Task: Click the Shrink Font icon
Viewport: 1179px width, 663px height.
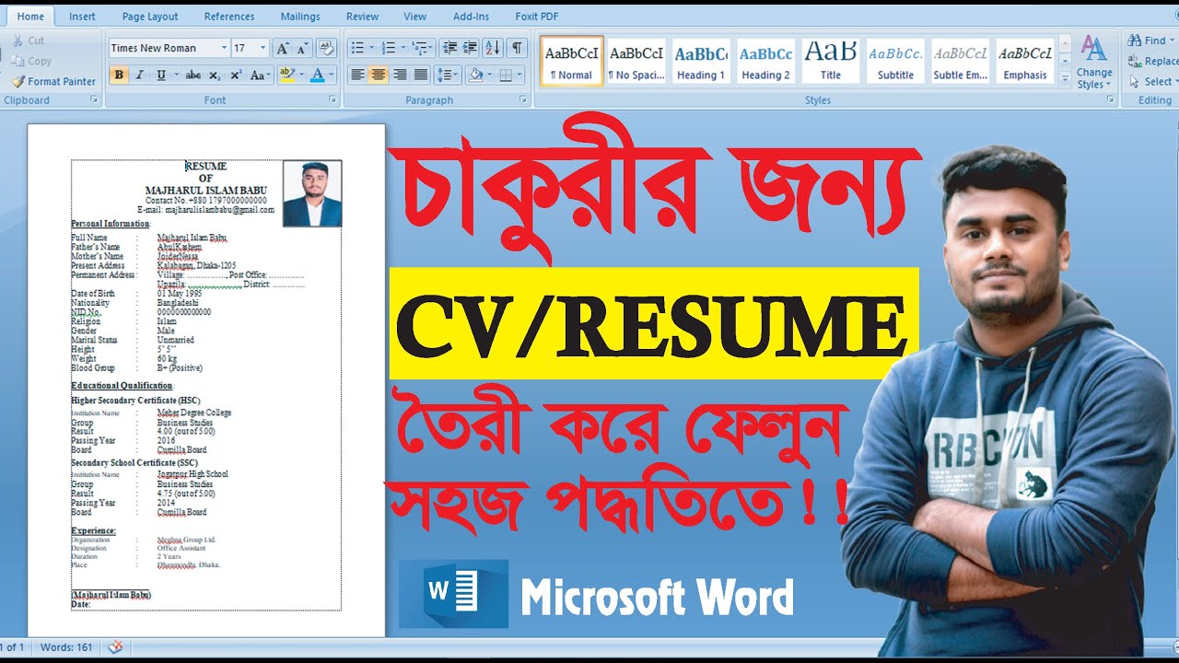Action: pos(301,48)
